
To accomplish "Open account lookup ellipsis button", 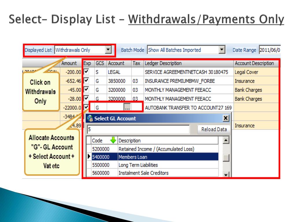I will pos(127,107).
